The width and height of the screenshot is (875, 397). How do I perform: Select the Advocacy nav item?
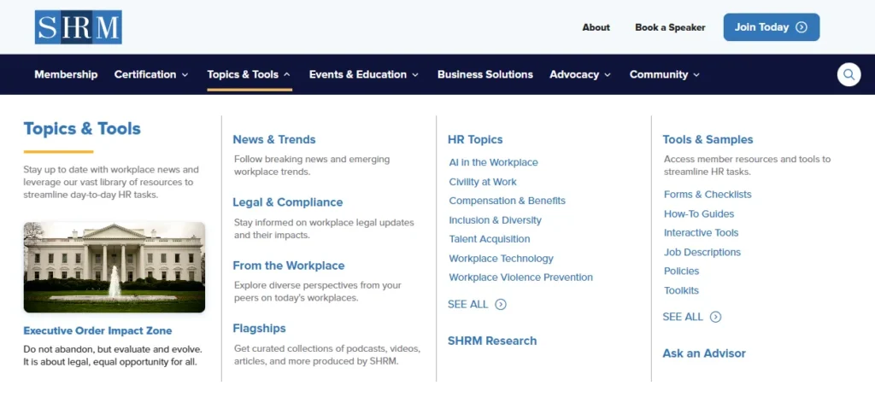[x=574, y=74]
